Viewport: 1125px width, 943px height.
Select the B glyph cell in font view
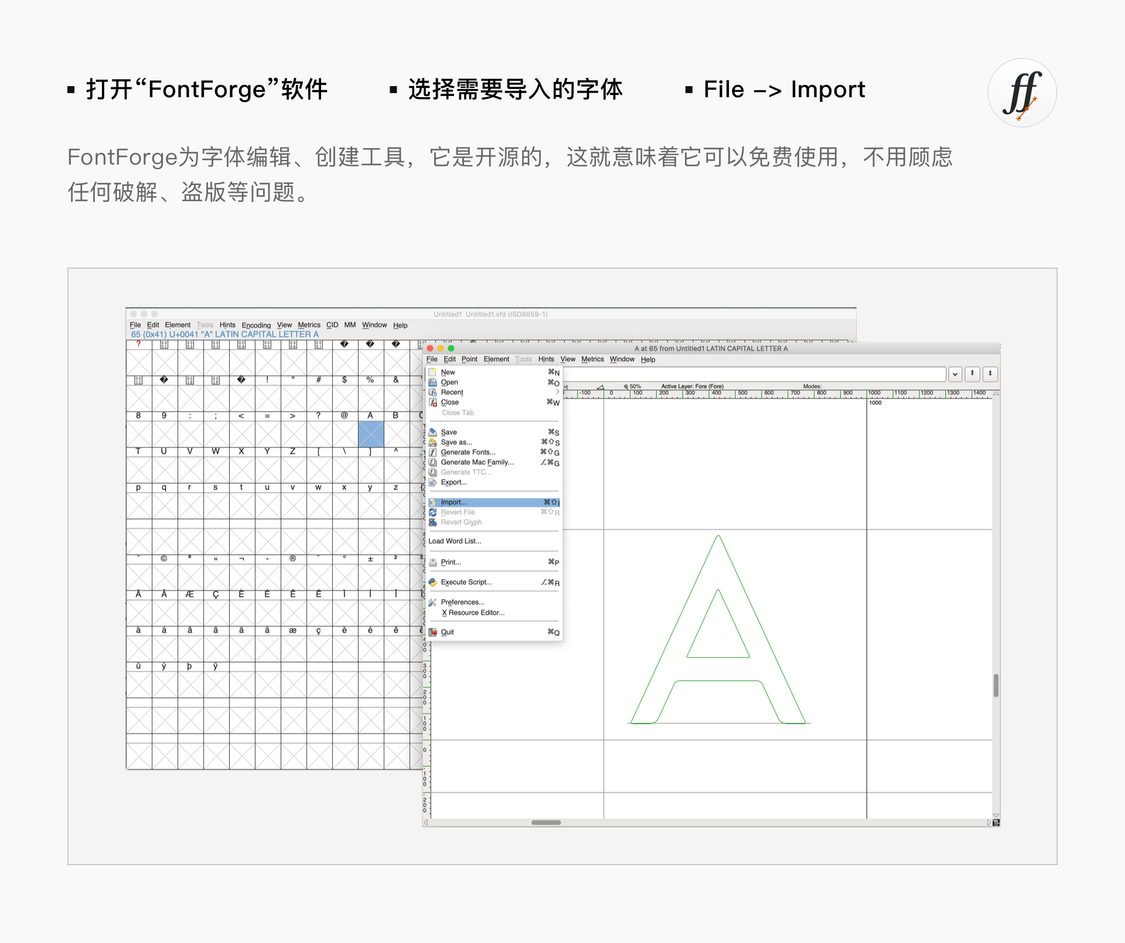[x=397, y=434]
